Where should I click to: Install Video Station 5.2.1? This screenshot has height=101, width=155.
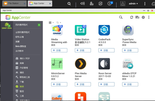pos(83,50)
